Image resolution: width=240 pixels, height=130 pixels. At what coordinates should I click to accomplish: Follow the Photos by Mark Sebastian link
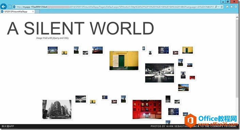169,126
